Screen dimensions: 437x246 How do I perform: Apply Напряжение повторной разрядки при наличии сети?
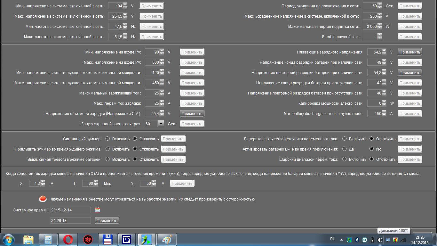click(x=410, y=72)
